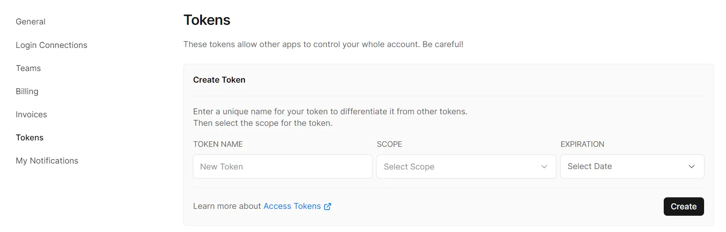Navigate to Billing settings

point(27,91)
